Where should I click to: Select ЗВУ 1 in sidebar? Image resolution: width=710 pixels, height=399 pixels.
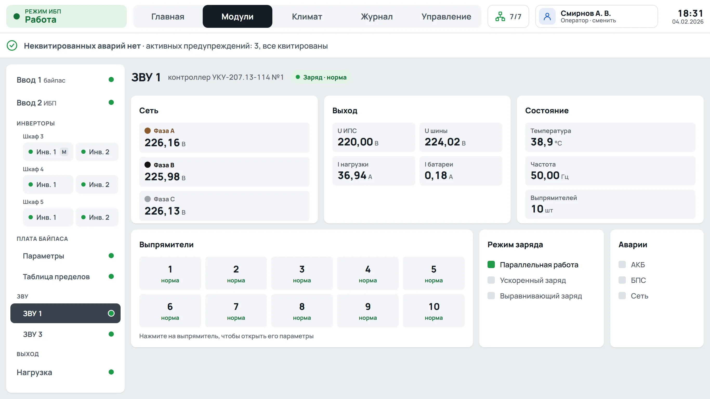click(65, 314)
